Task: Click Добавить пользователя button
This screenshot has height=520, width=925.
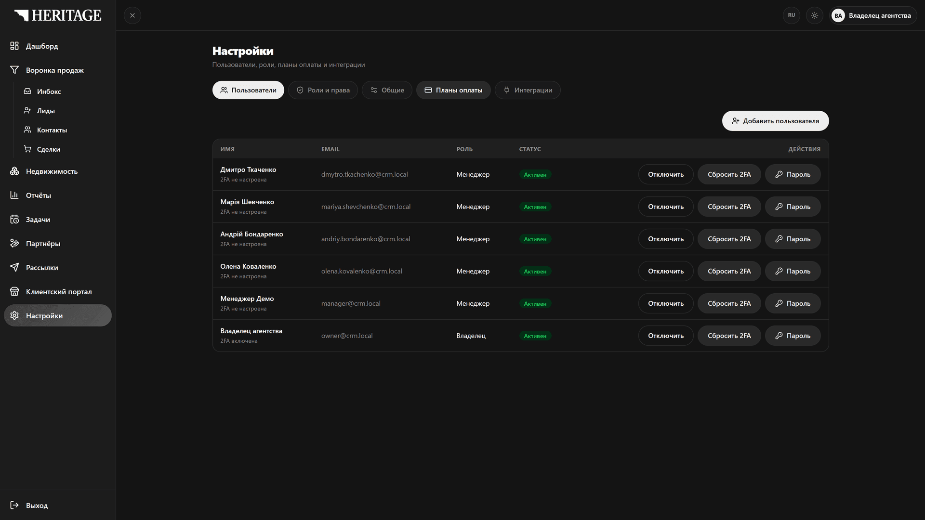Action: click(775, 121)
